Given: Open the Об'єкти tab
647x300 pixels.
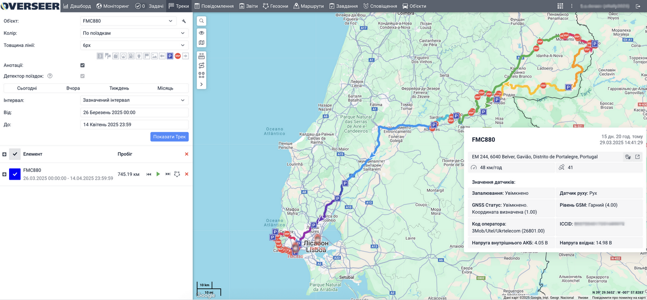Looking at the screenshot, I should [x=415, y=6].
